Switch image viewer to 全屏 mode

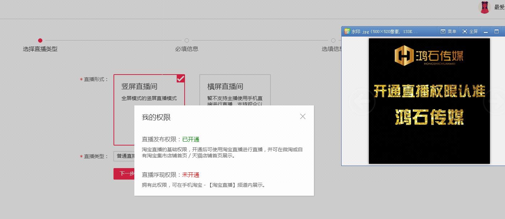470,32
